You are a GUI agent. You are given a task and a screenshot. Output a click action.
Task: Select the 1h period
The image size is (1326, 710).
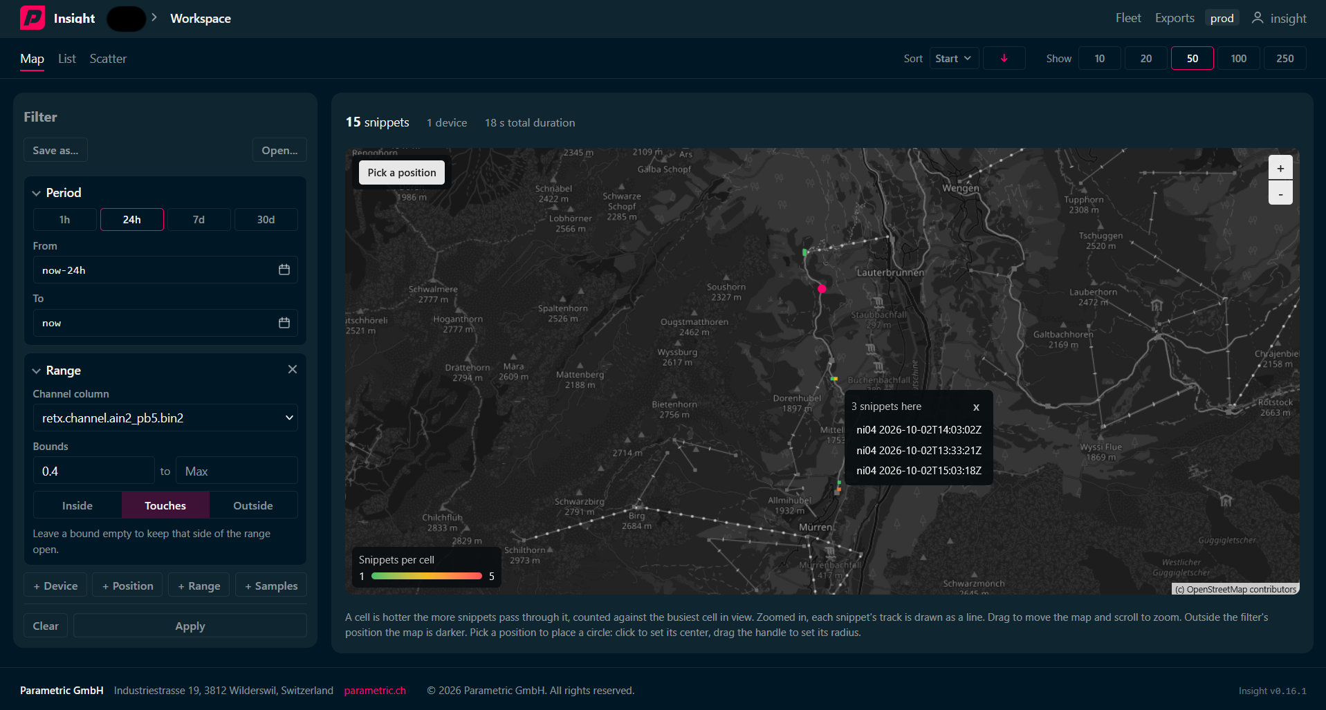pyautogui.click(x=64, y=220)
